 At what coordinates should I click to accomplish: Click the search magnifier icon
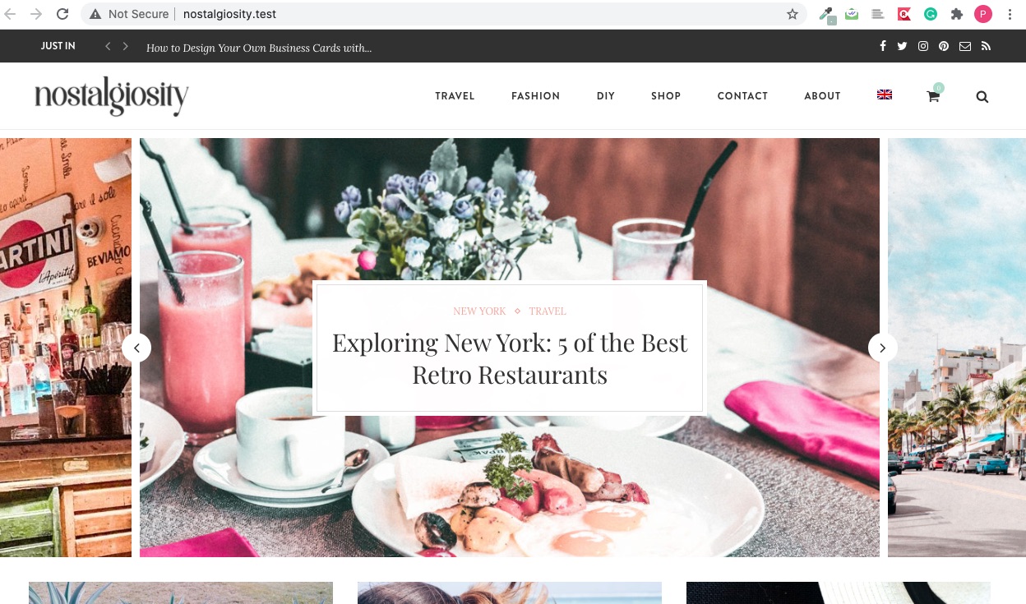982,96
